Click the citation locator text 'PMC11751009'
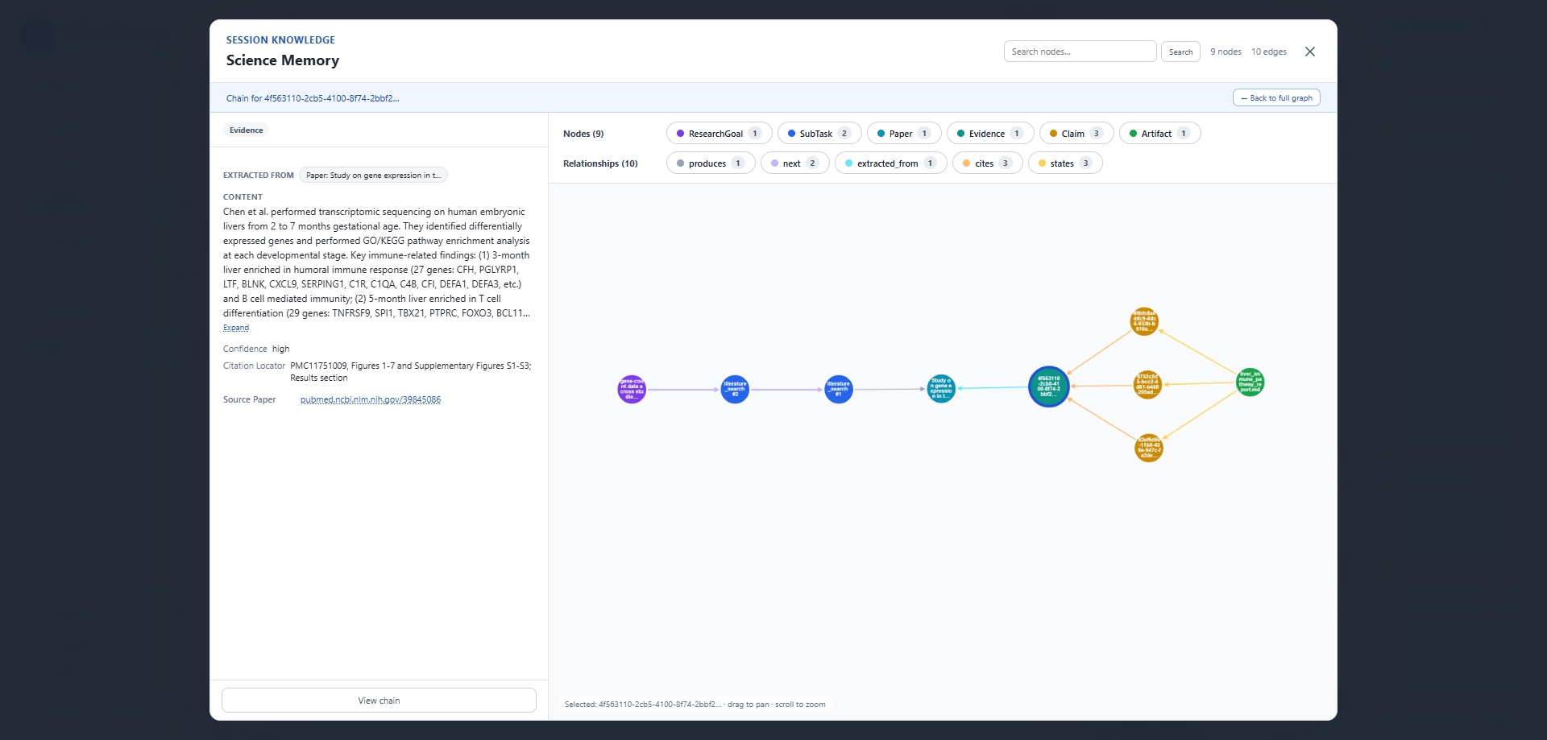1547x740 pixels. tap(318, 366)
